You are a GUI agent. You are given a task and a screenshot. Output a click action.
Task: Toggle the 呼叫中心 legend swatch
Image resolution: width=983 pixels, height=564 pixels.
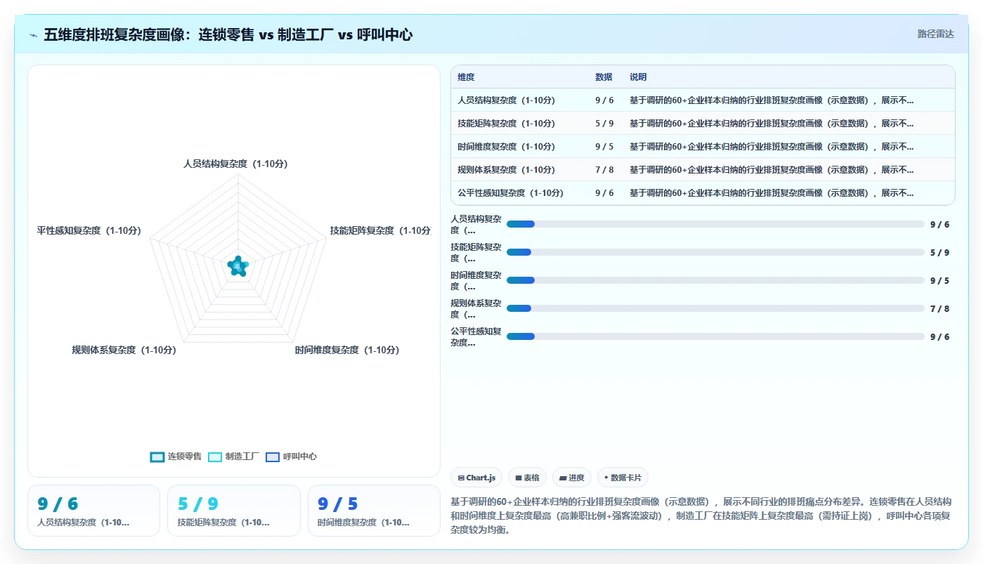click(x=273, y=457)
